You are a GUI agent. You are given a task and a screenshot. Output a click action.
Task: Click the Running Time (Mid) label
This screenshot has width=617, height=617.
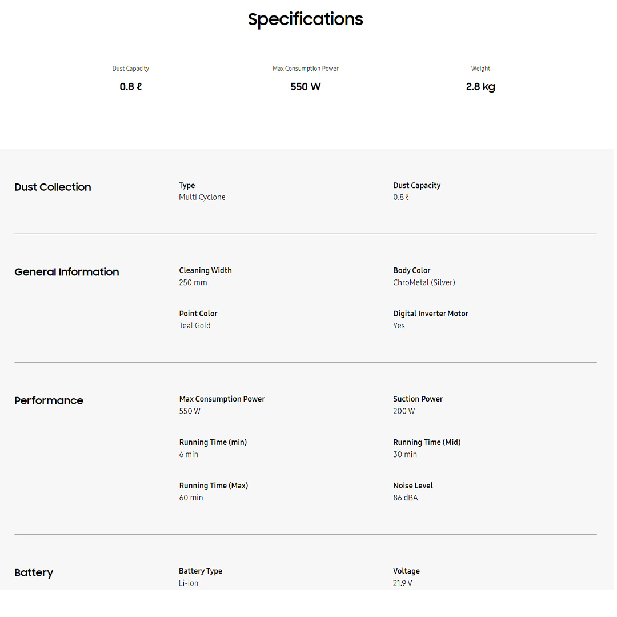coord(427,443)
